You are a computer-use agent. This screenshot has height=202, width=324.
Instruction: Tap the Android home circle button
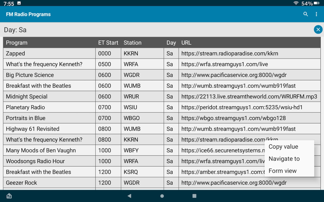[162, 196]
